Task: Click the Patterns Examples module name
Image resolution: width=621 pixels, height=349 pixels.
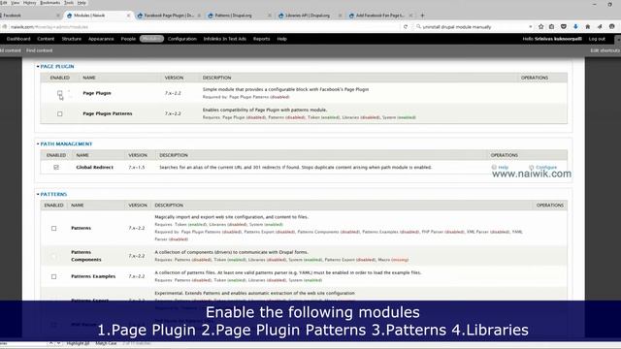Action: [x=93, y=276]
